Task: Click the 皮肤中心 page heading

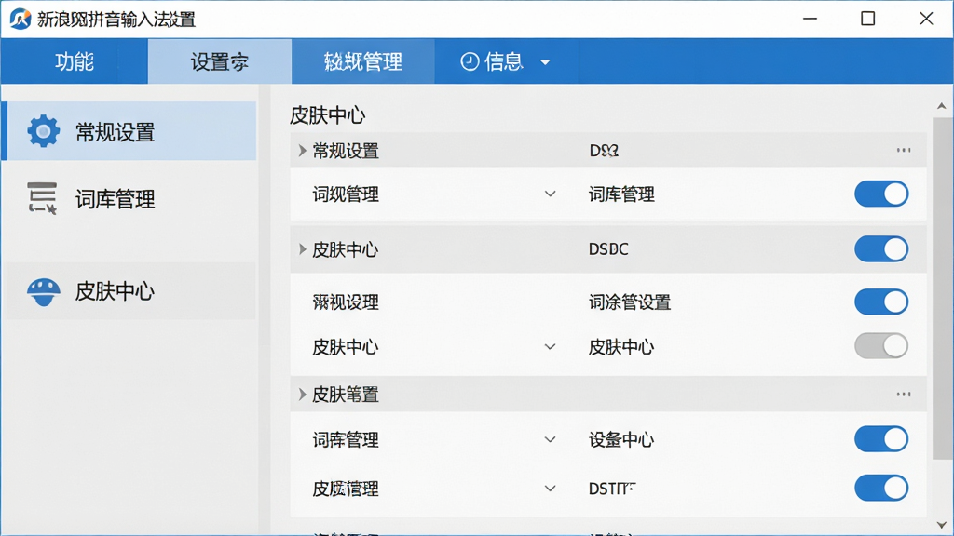Action: point(327,114)
